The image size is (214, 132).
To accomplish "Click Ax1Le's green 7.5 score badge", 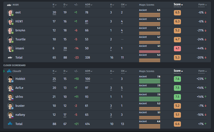I will point(177,88).
